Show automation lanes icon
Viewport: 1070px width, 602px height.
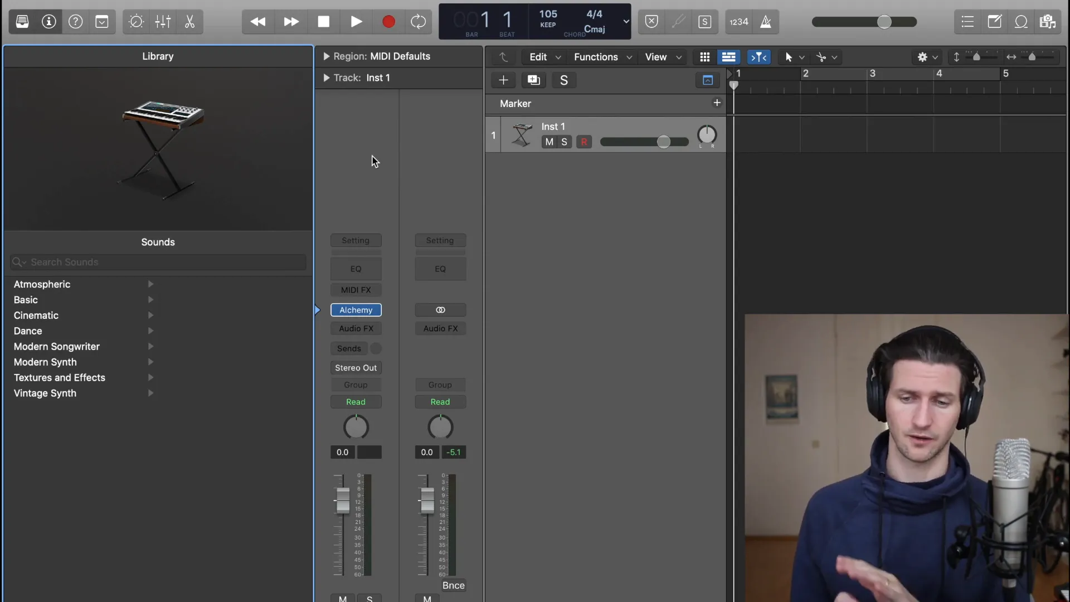(x=728, y=57)
